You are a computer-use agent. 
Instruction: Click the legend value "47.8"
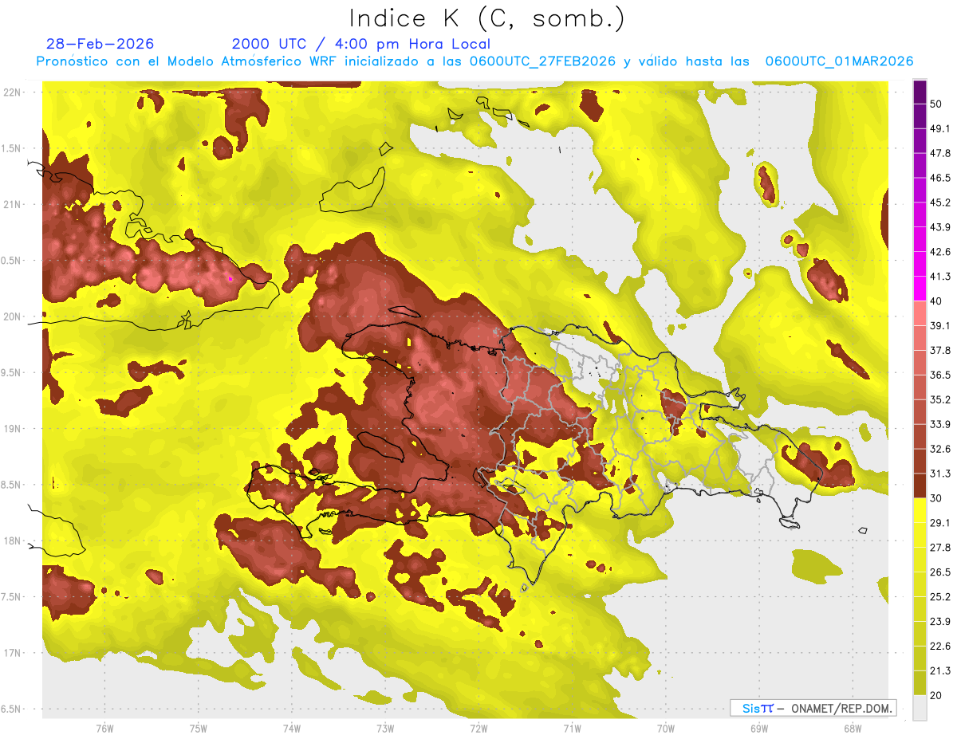point(939,153)
